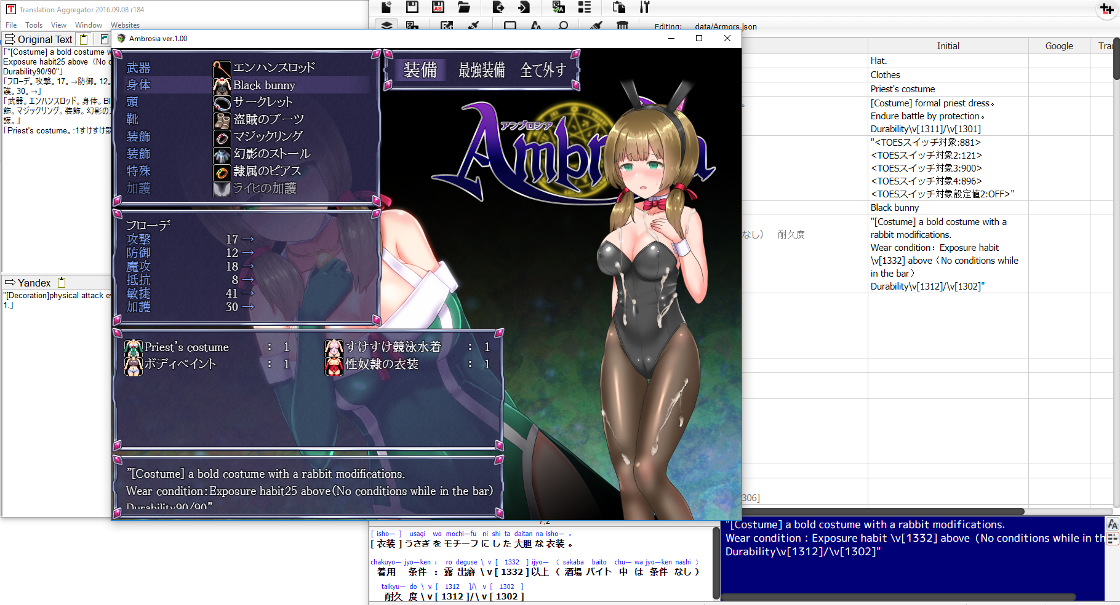Click the font size icon beside blue editor

(x=1112, y=524)
